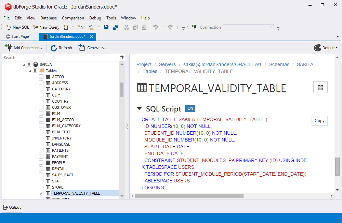Open the Default theme dropdown arrow
342x223 pixels.
[x=337, y=48]
